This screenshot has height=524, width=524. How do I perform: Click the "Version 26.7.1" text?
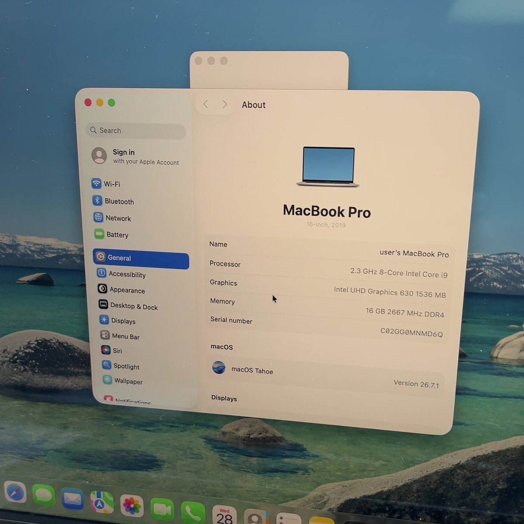point(416,384)
